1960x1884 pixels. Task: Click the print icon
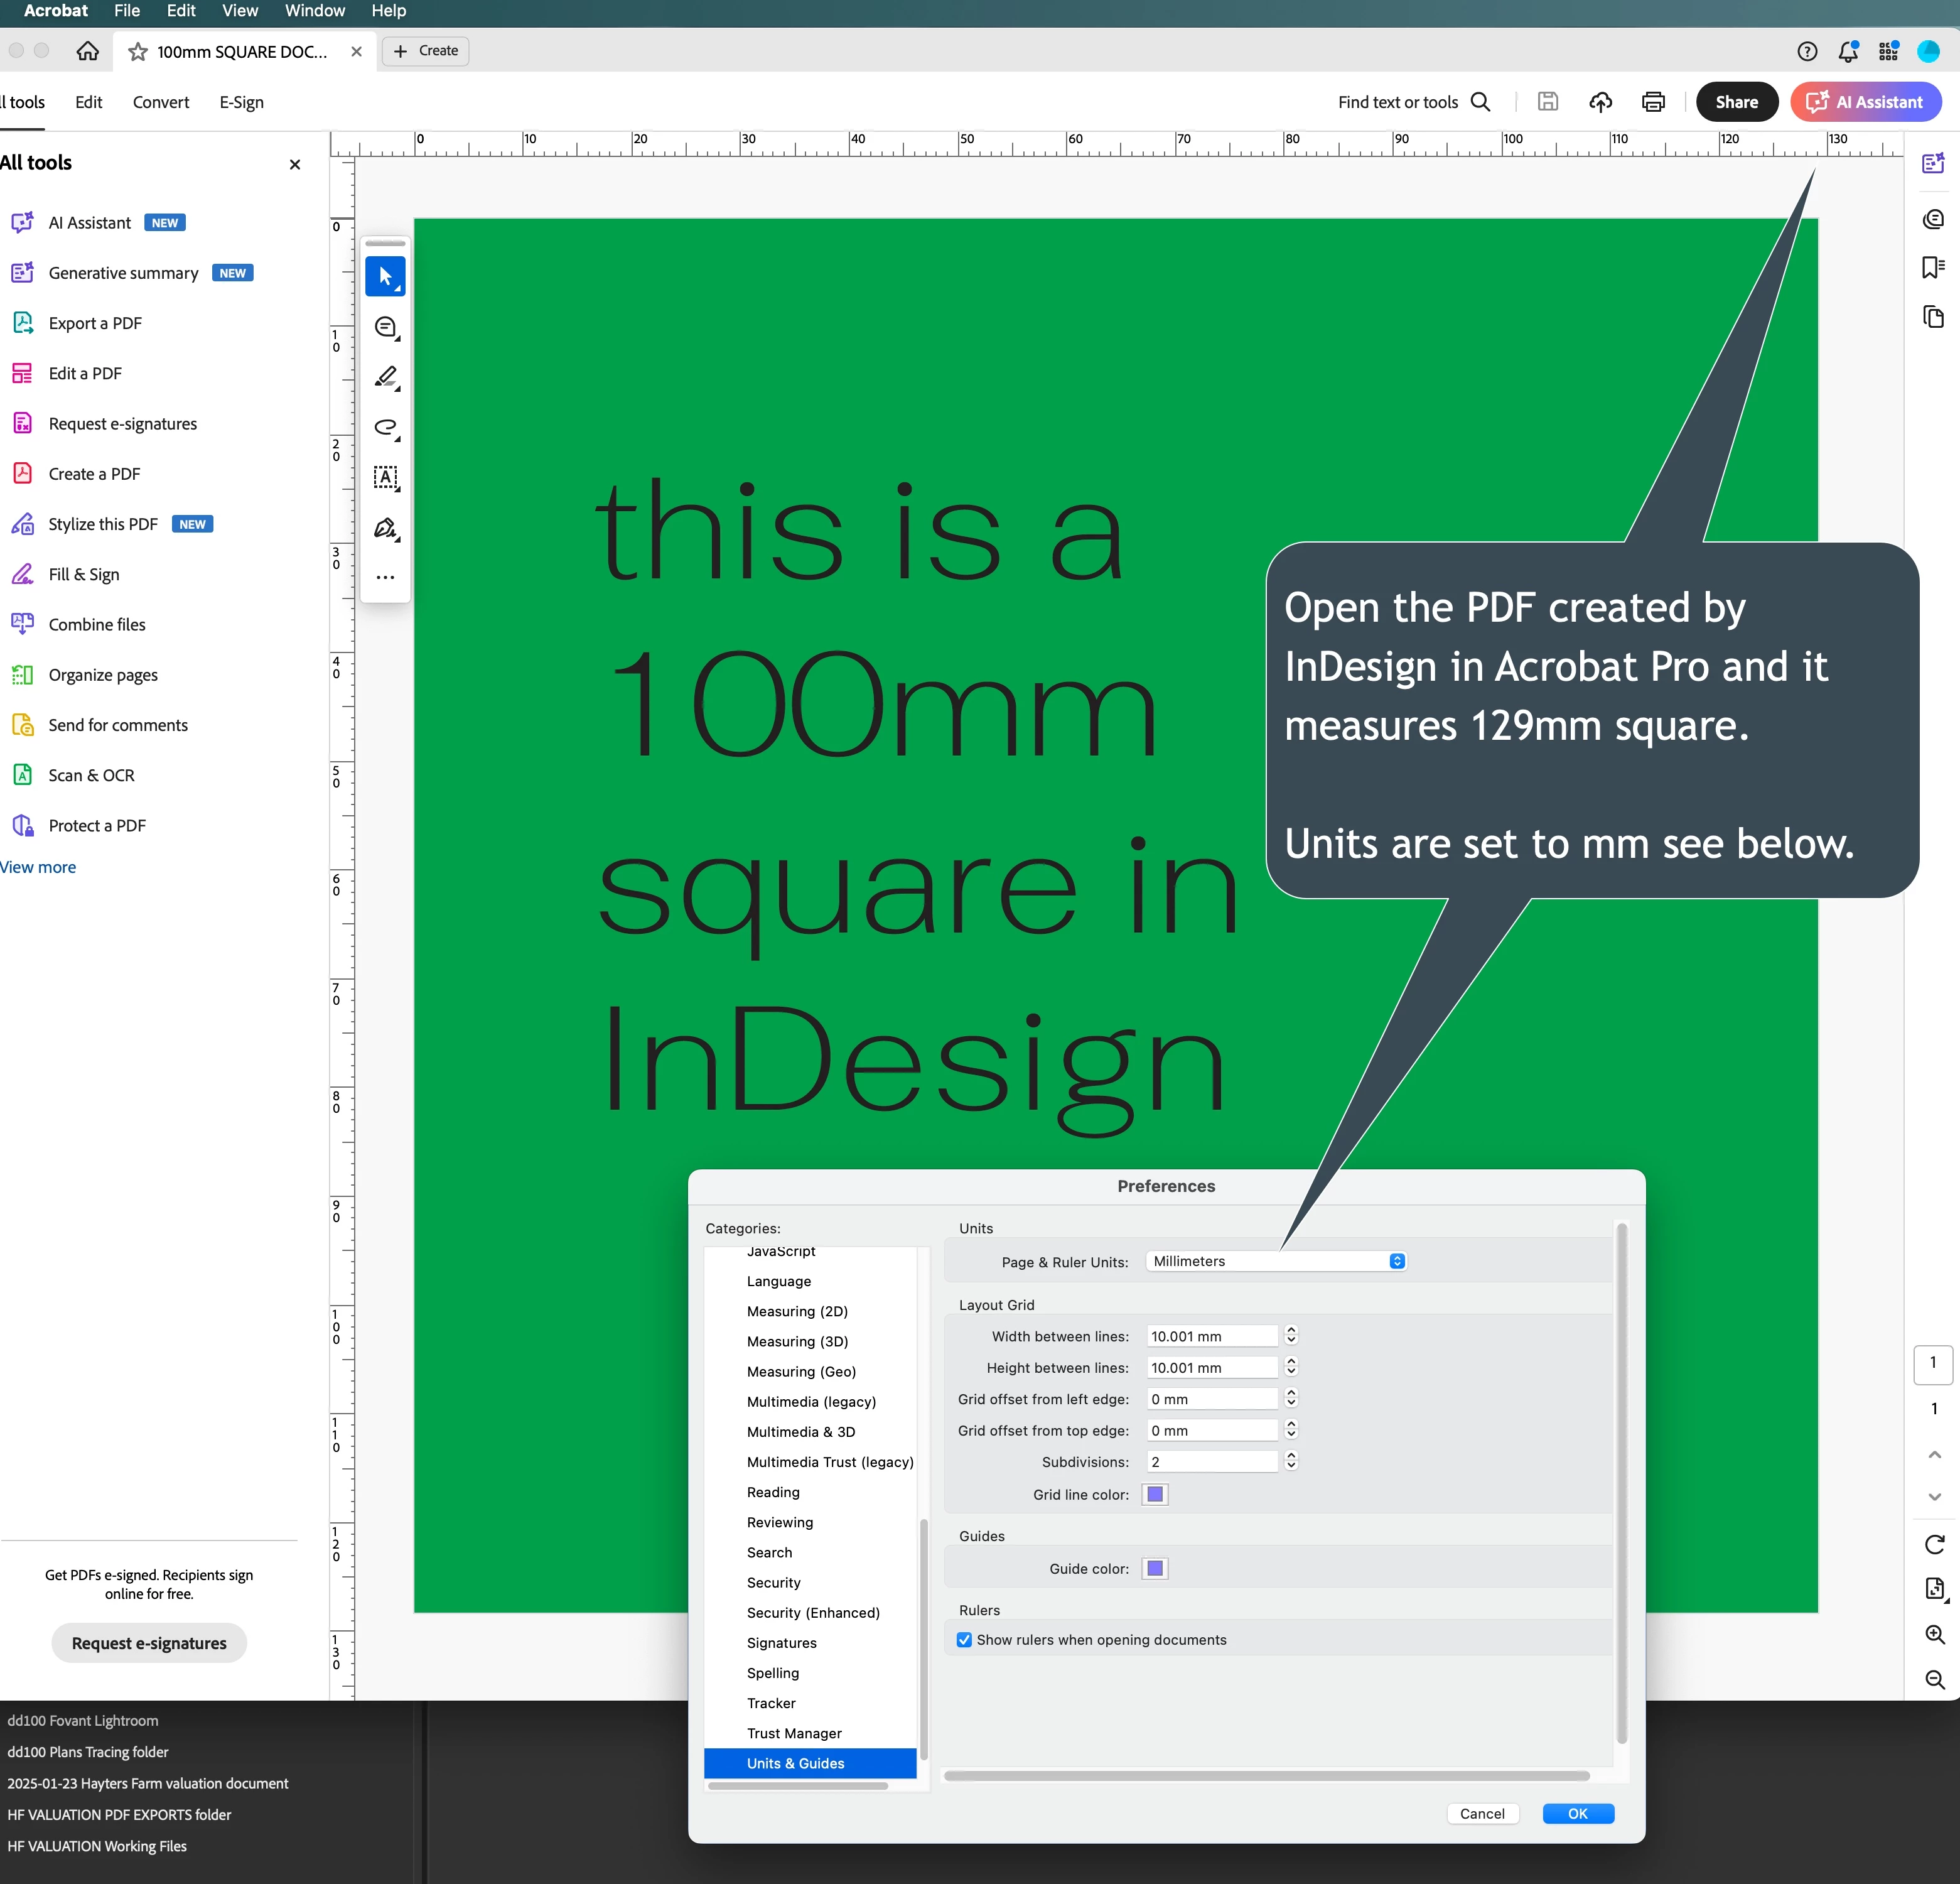pos(1653,102)
